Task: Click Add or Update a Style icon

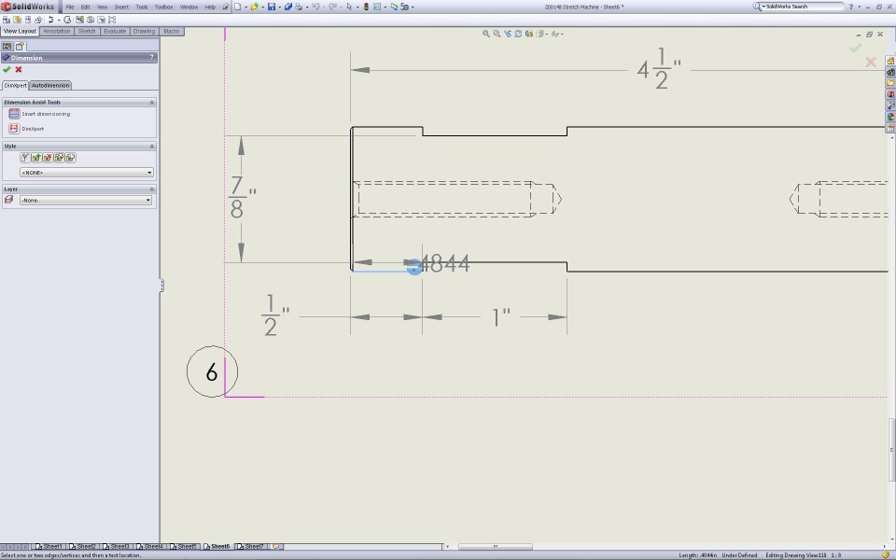Action: pyautogui.click(x=36, y=158)
